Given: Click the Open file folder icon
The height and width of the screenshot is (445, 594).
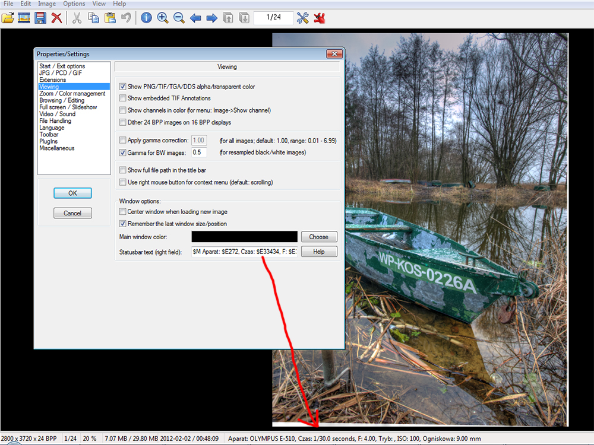Looking at the screenshot, I should (8, 18).
